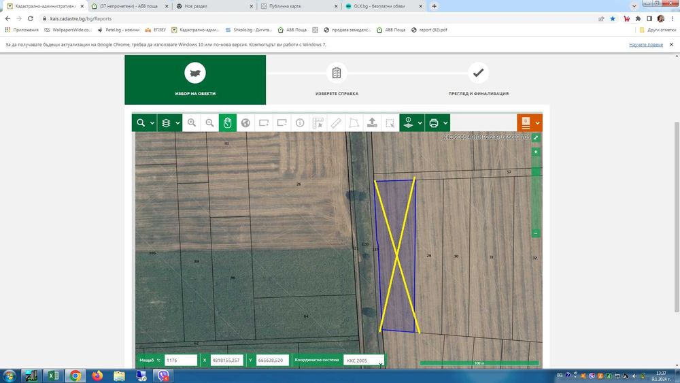Open Viber from the taskbar

163,376
